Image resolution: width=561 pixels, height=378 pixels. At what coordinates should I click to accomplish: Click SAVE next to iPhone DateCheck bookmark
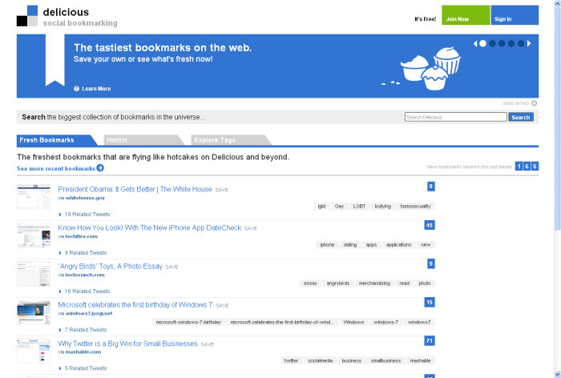(x=250, y=228)
